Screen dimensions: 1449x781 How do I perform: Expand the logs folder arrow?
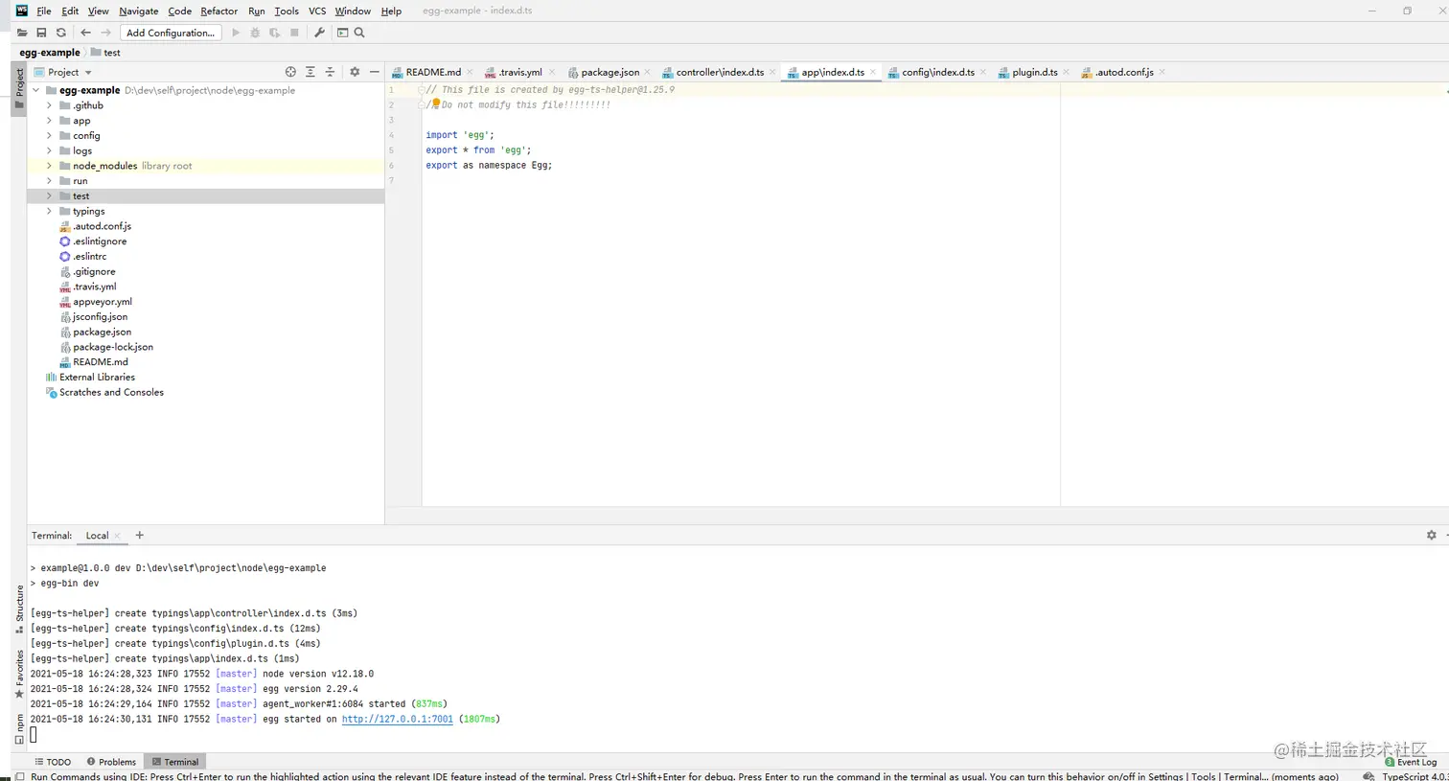(50, 150)
